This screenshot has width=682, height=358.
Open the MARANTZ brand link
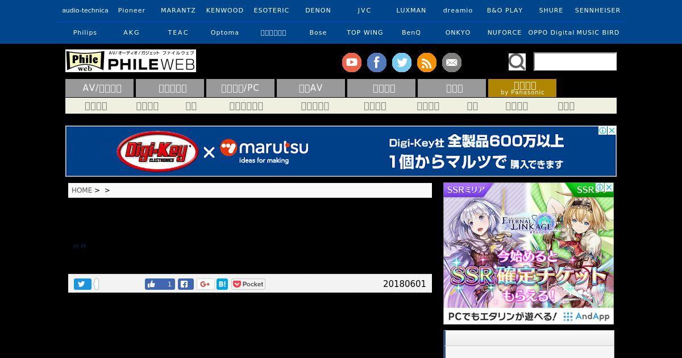click(178, 10)
